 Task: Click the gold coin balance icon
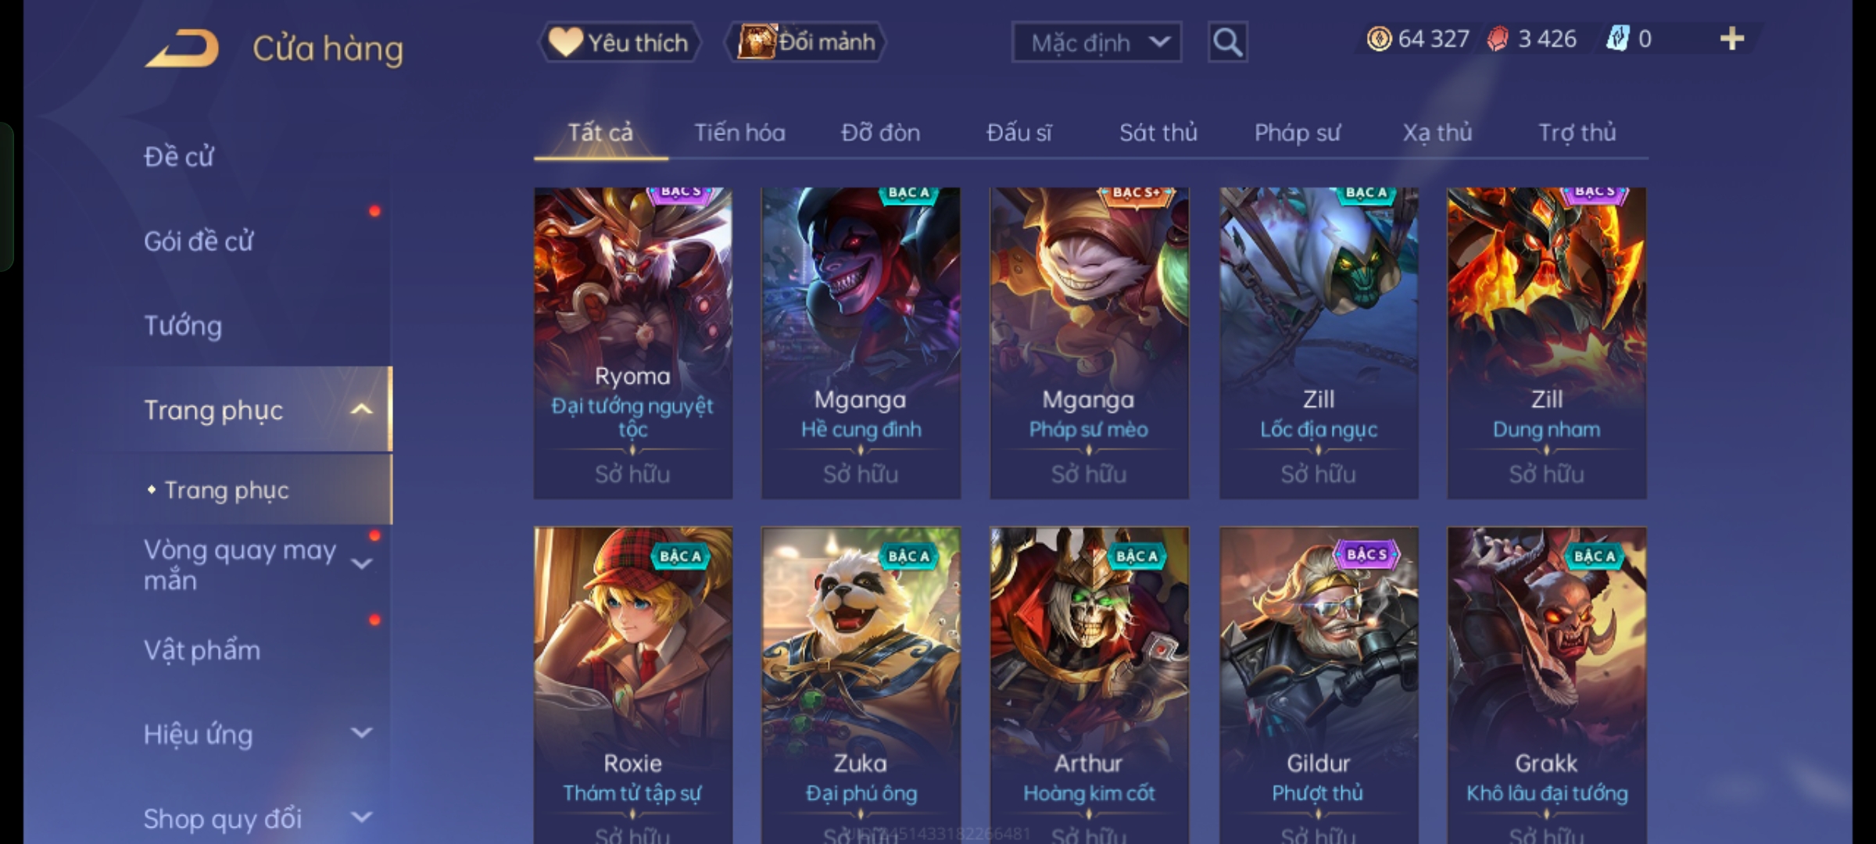point(1379,39)
